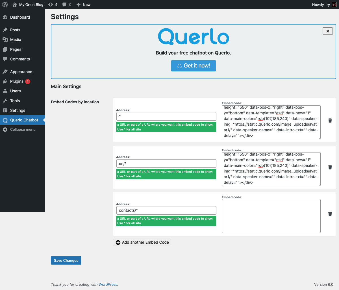Close the Querlo promo banner
339x290 pixels.
(328, 31)
